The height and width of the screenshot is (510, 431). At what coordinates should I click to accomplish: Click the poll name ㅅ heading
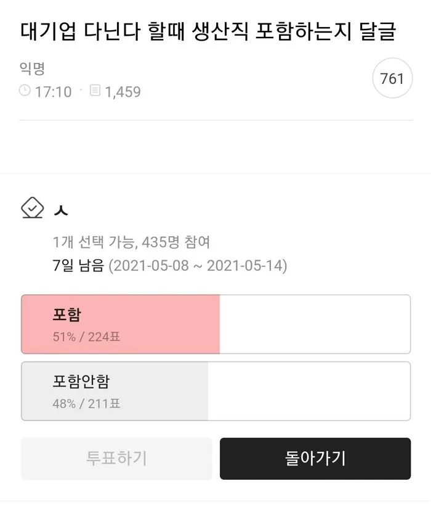[x=62, y=208]
